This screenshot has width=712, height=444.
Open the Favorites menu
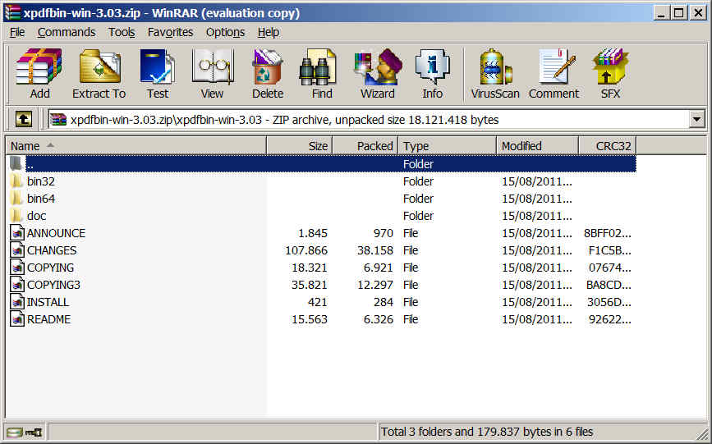point(170,32)
